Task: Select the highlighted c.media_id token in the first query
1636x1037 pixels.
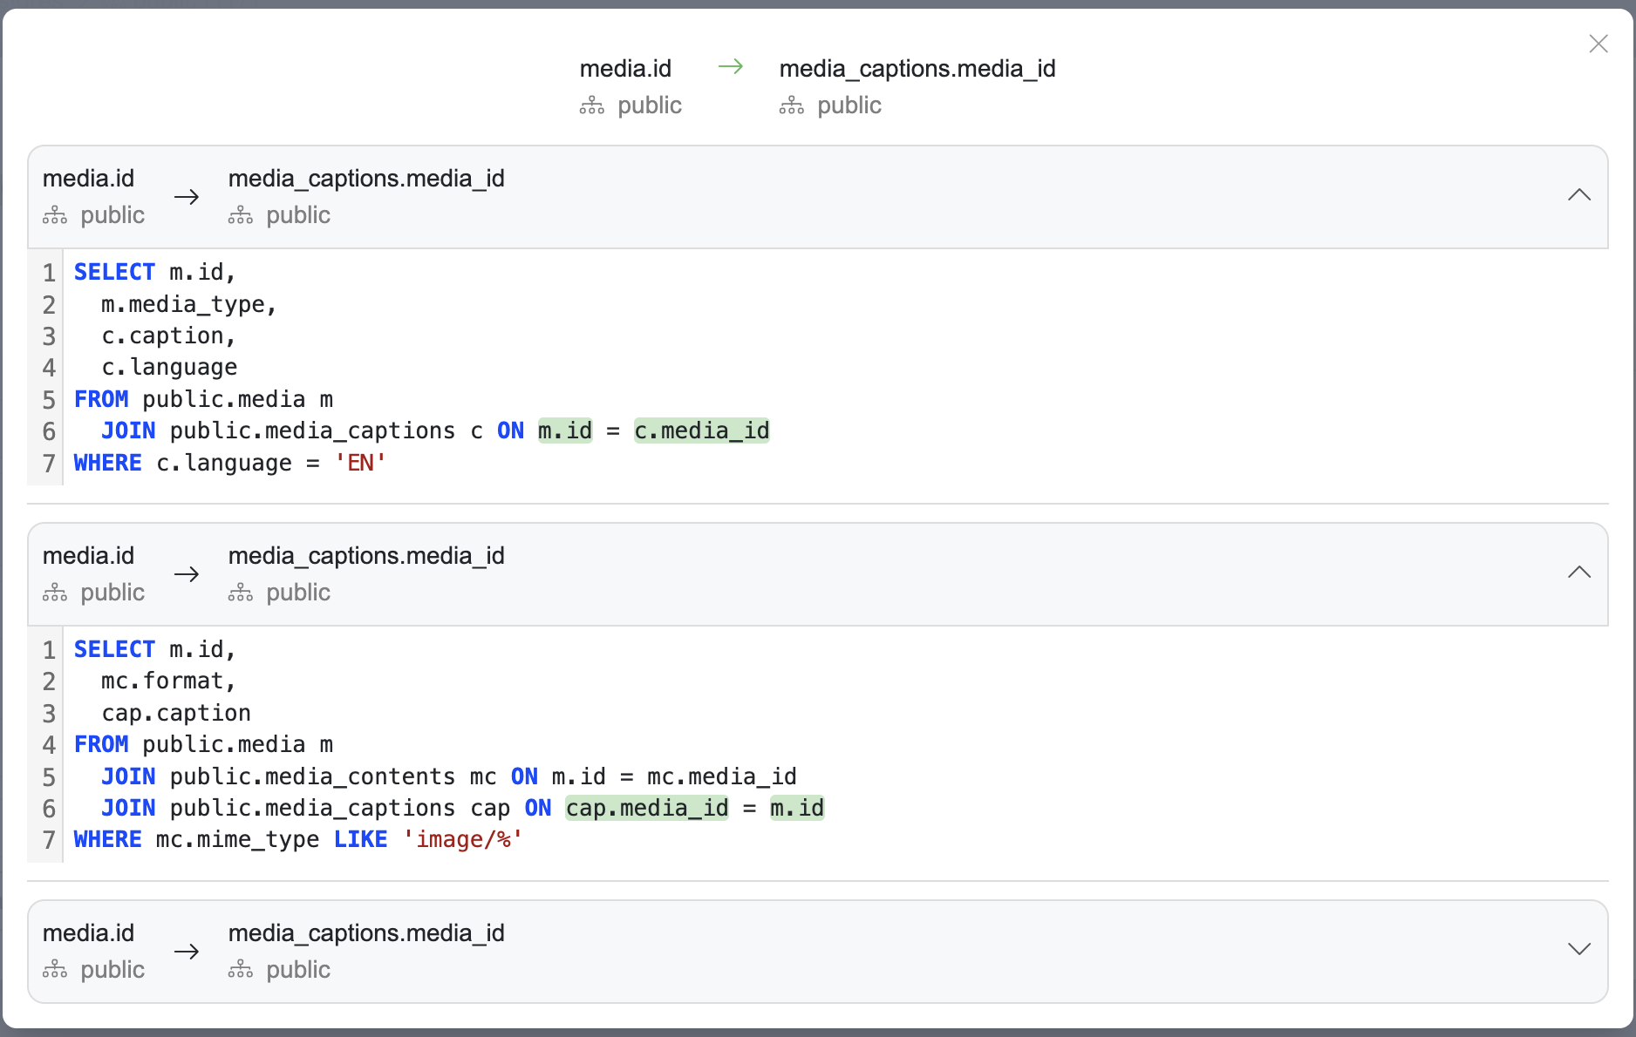Action: tap(701, 430)
